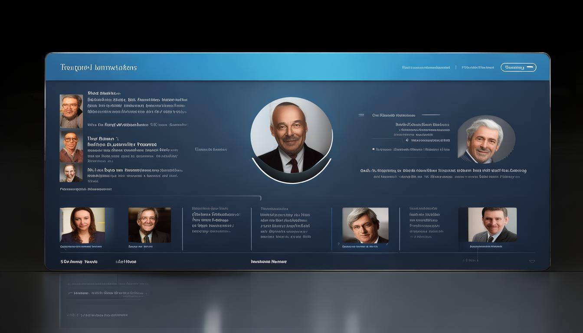This screenshot has width=583, height=333.
Task: Select the smallest avatar in the left list
Action: point(71,173)
